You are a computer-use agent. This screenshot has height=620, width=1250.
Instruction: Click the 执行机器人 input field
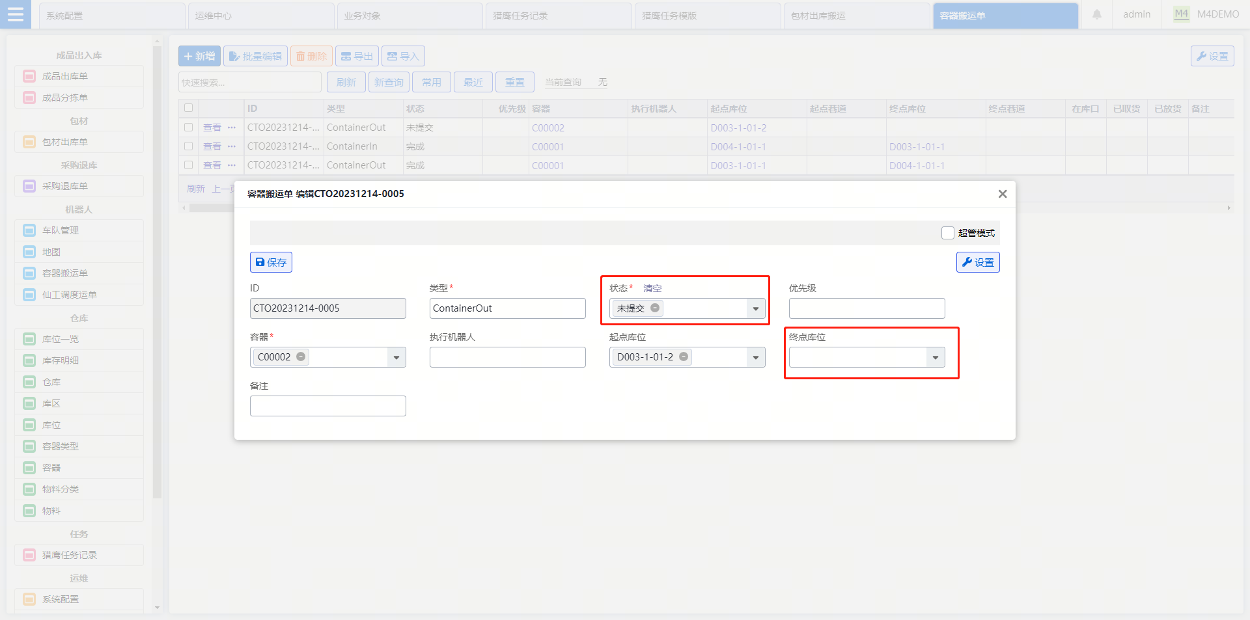pyautogui.click(x=507, y=357)
